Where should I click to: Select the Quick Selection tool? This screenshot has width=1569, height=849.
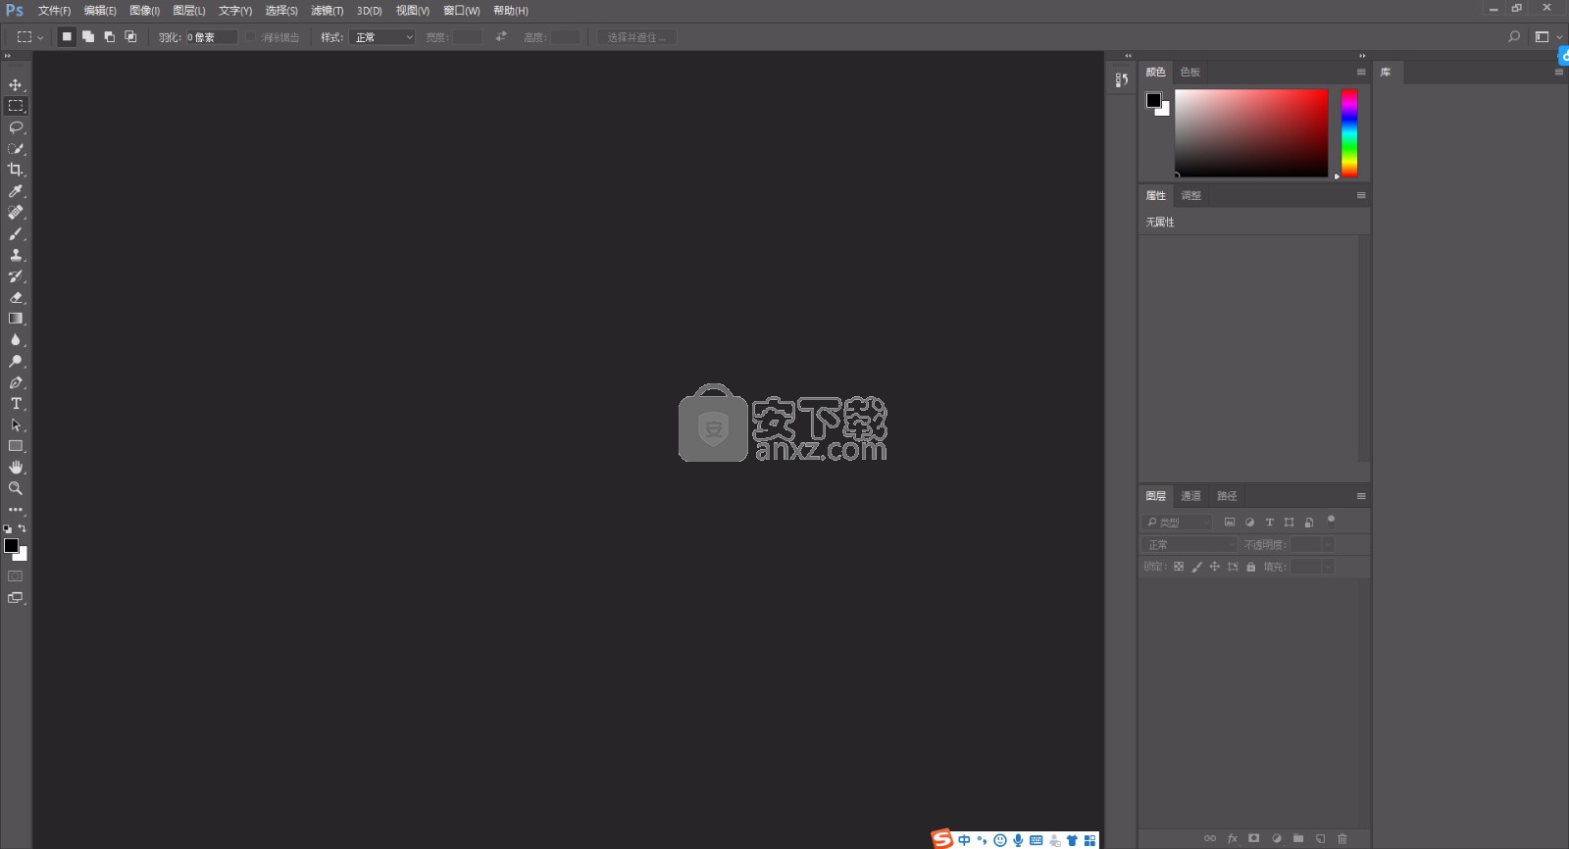point(16,149)
